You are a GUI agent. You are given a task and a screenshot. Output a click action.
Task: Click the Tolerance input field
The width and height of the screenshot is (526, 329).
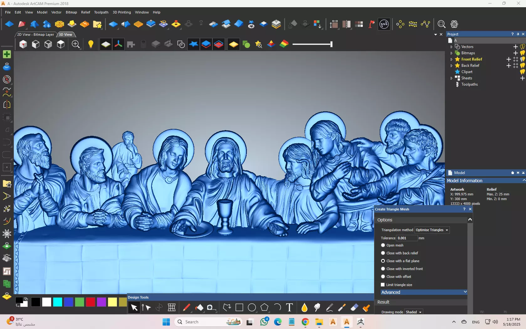click(407, 238)
